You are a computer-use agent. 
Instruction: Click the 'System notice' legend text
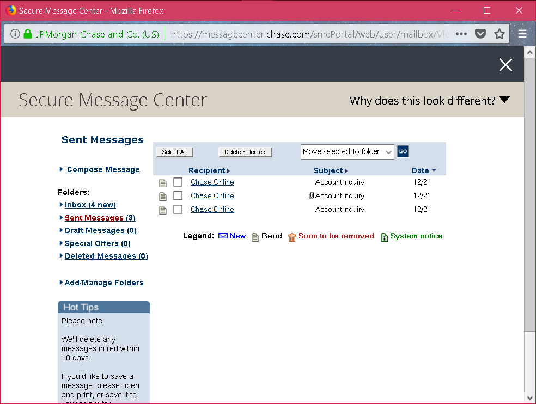tap(416, 236)
